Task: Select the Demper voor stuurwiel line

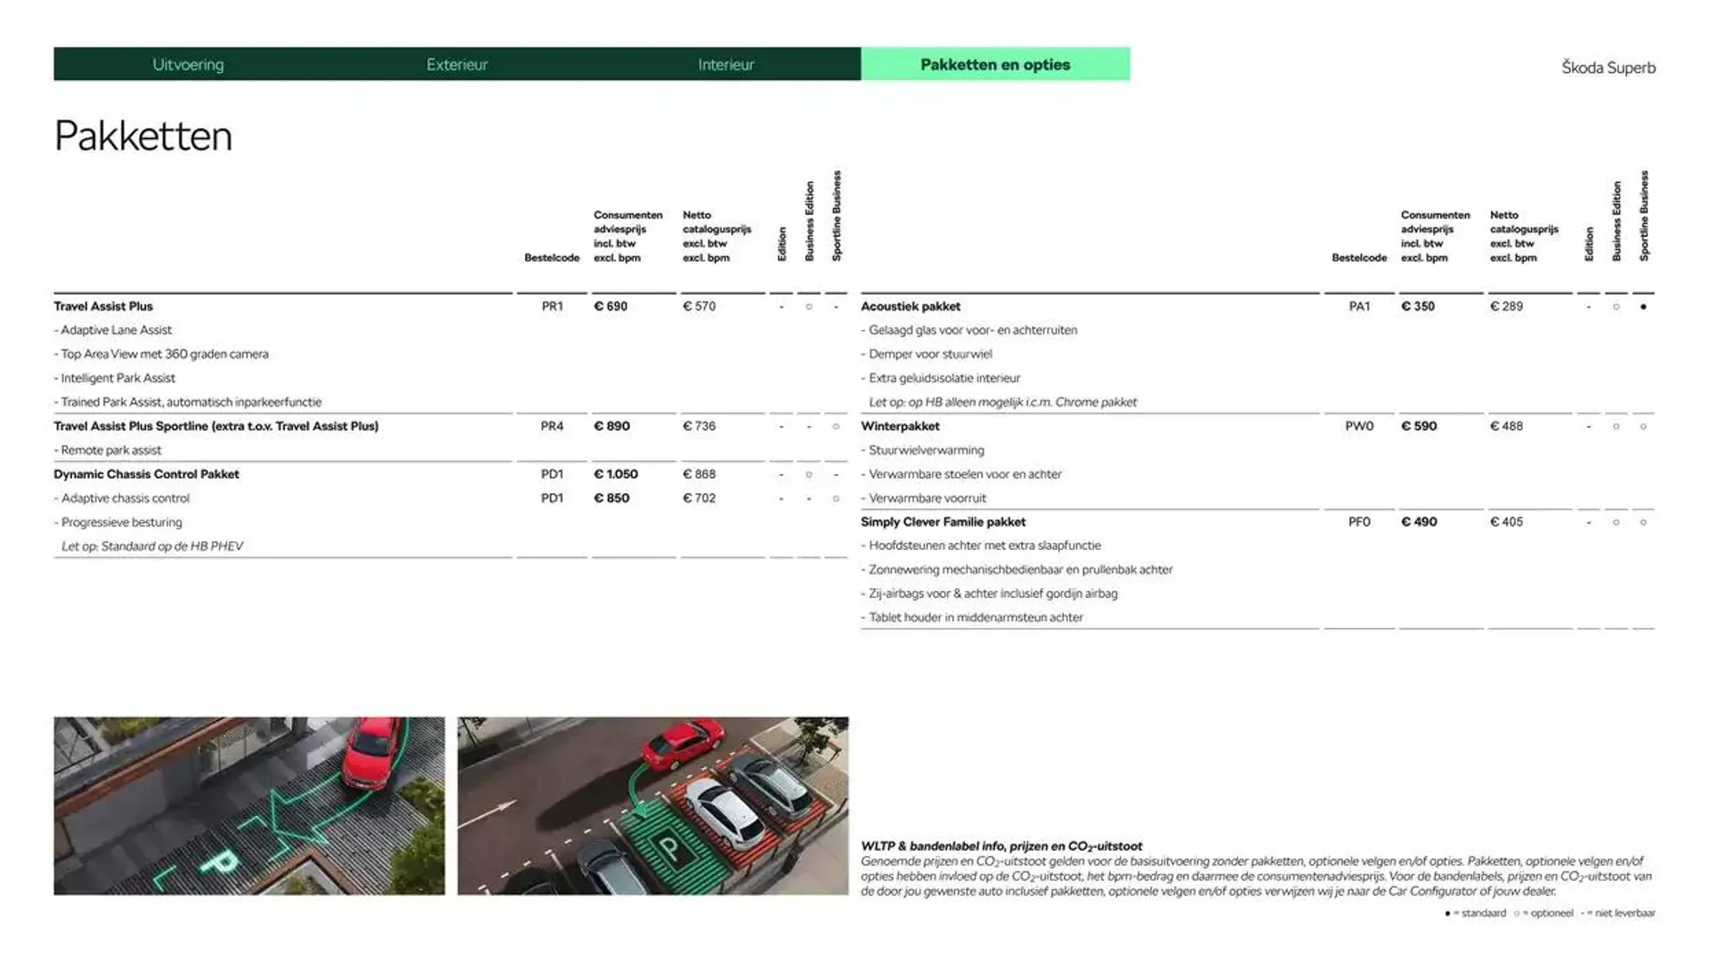Action: point(927,354)
